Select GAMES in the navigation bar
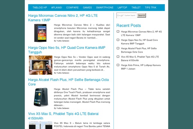193x129 pixels. [87, 7]
